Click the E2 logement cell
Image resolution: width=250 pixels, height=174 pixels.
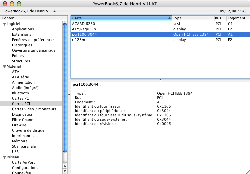coord(230,29)
